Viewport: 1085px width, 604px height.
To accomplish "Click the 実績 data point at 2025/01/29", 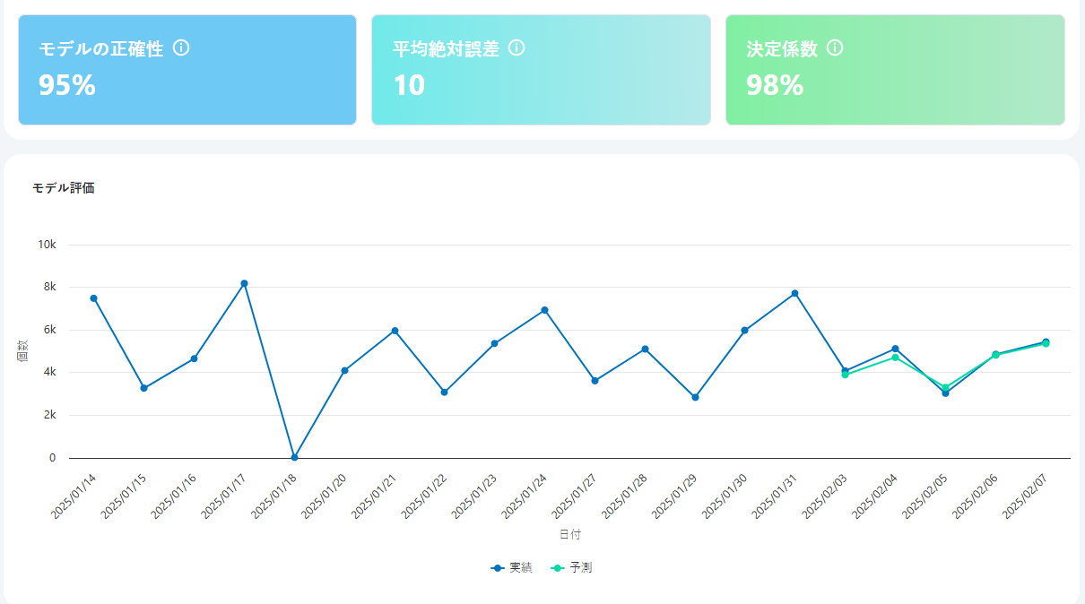I will coord(695,397).
